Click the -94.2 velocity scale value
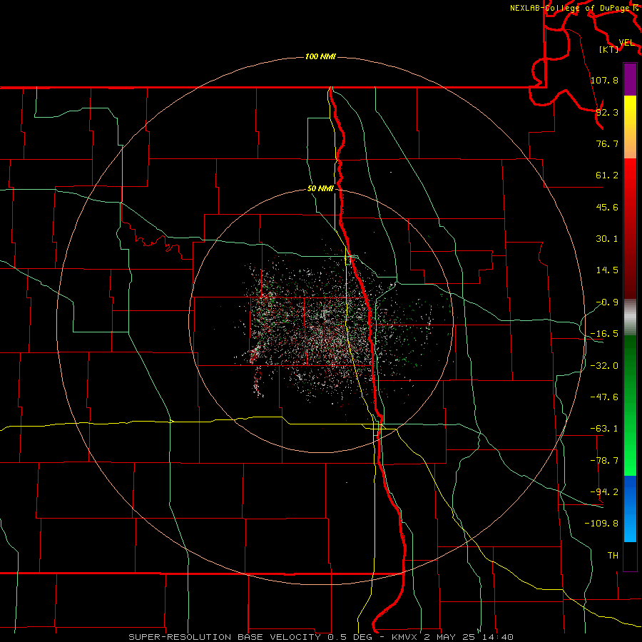This screenshot has height=642, width=642. click(604, 492)
